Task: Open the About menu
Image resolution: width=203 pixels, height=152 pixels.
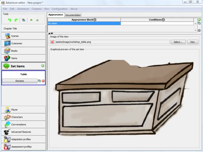Action: point(74,9)
